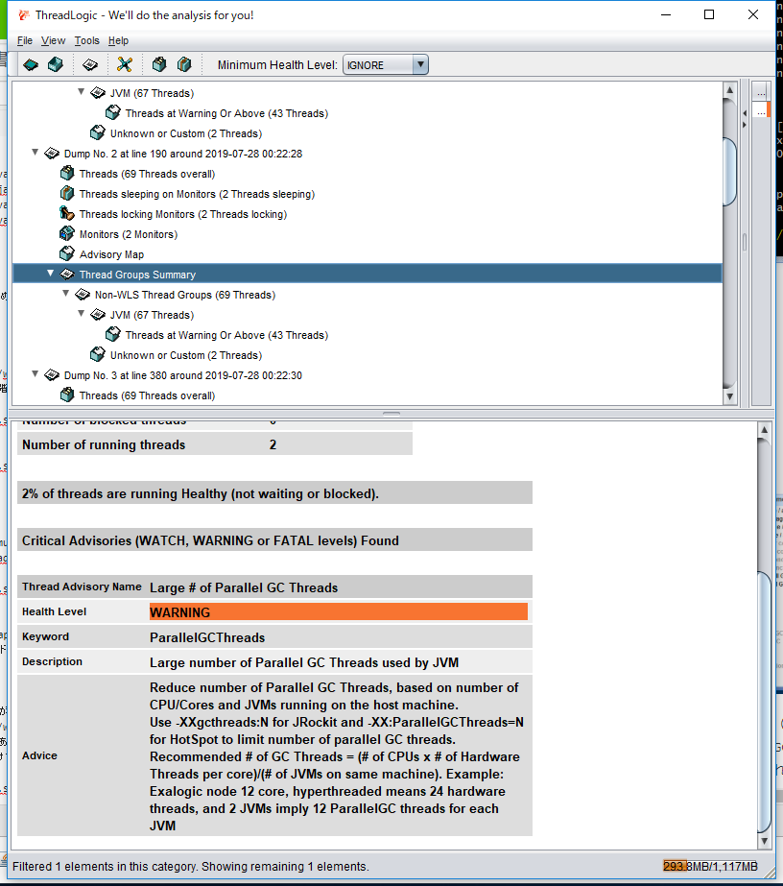Select Threads at Warning Or Above under Dump No. 2
783x886 pixels.
point(226,335)
